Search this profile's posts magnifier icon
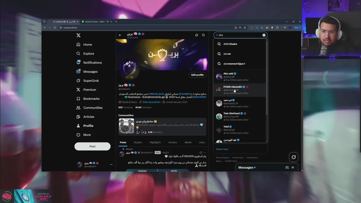 [x=203, y=35]
